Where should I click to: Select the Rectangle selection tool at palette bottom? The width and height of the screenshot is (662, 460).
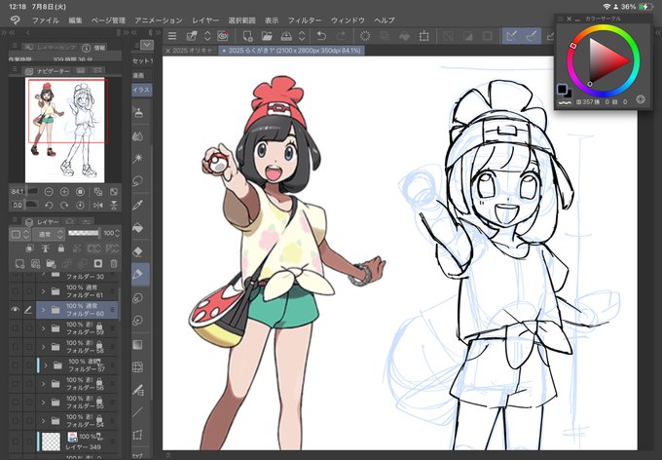137,435
